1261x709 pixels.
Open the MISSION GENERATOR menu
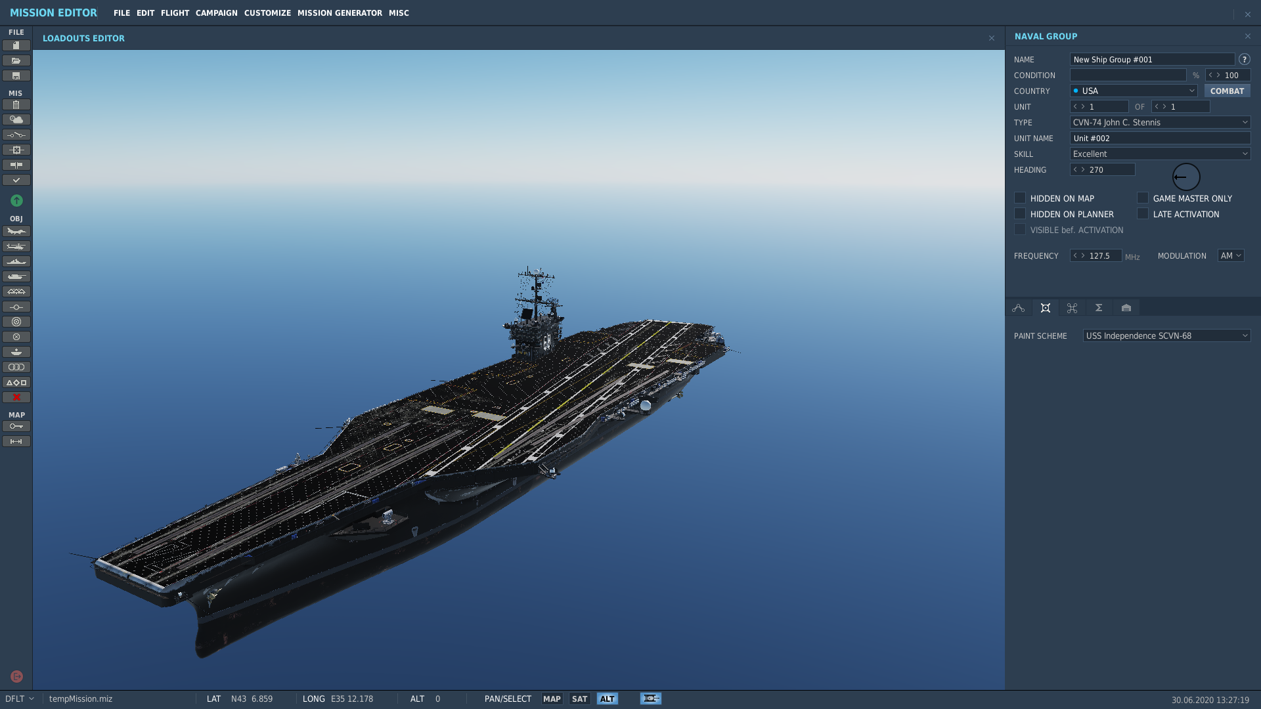tap(340, 12)
